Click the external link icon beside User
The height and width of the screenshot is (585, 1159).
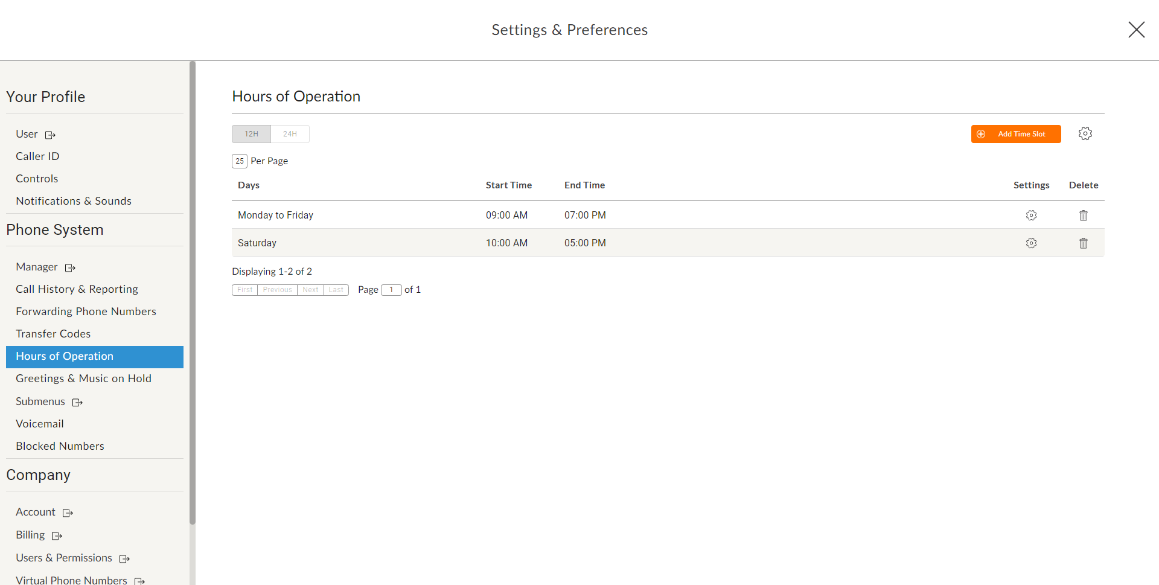tap(50, 135)
